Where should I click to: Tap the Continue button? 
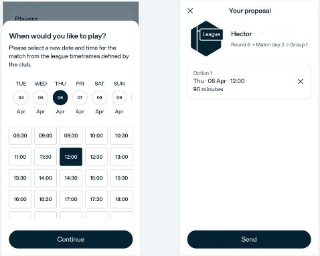(x=71, y=239)
